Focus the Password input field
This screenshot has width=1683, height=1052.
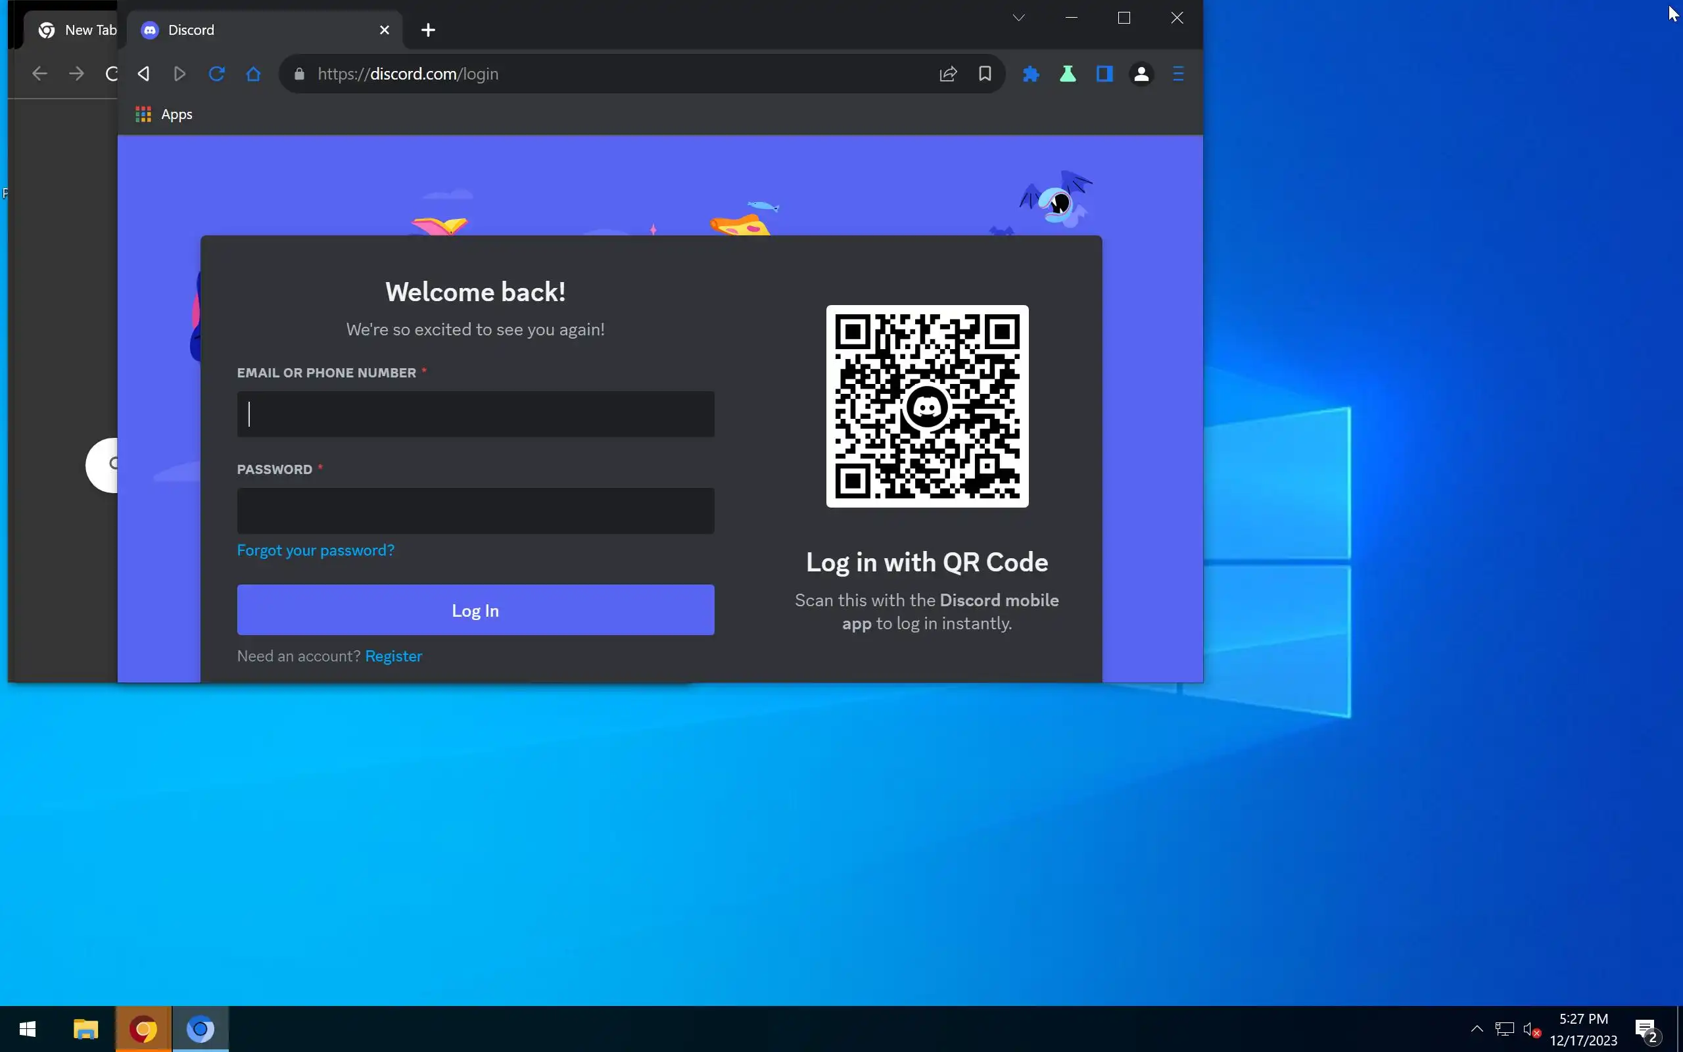475,511
